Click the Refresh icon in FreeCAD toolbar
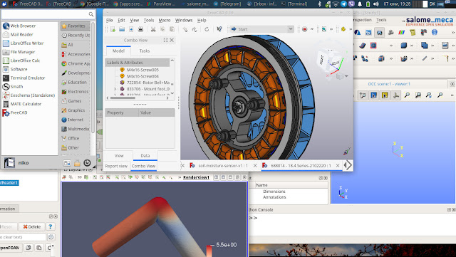Screen dimensions: 456x257 pos(207,29)
